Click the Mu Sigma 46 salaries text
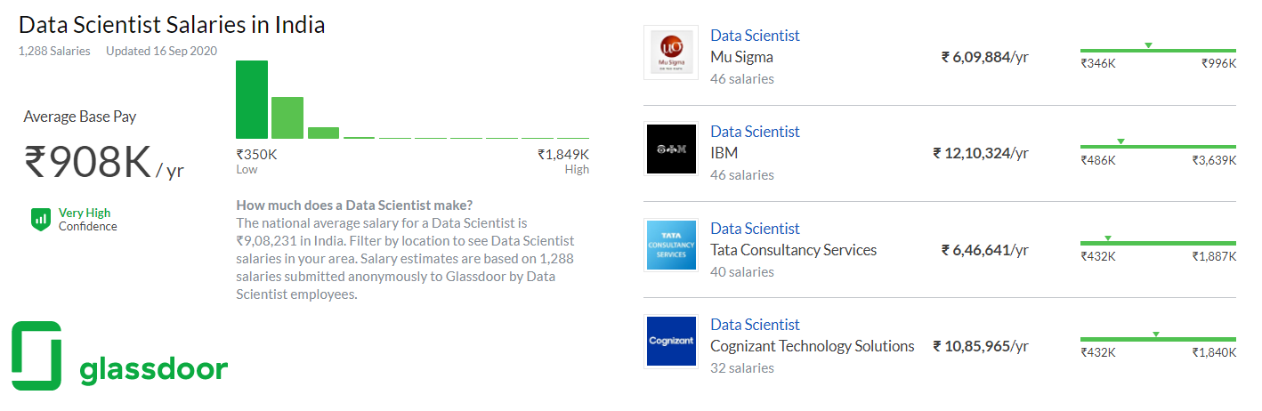The height and width of the screenshot is (411, 1262). point(742,79)
